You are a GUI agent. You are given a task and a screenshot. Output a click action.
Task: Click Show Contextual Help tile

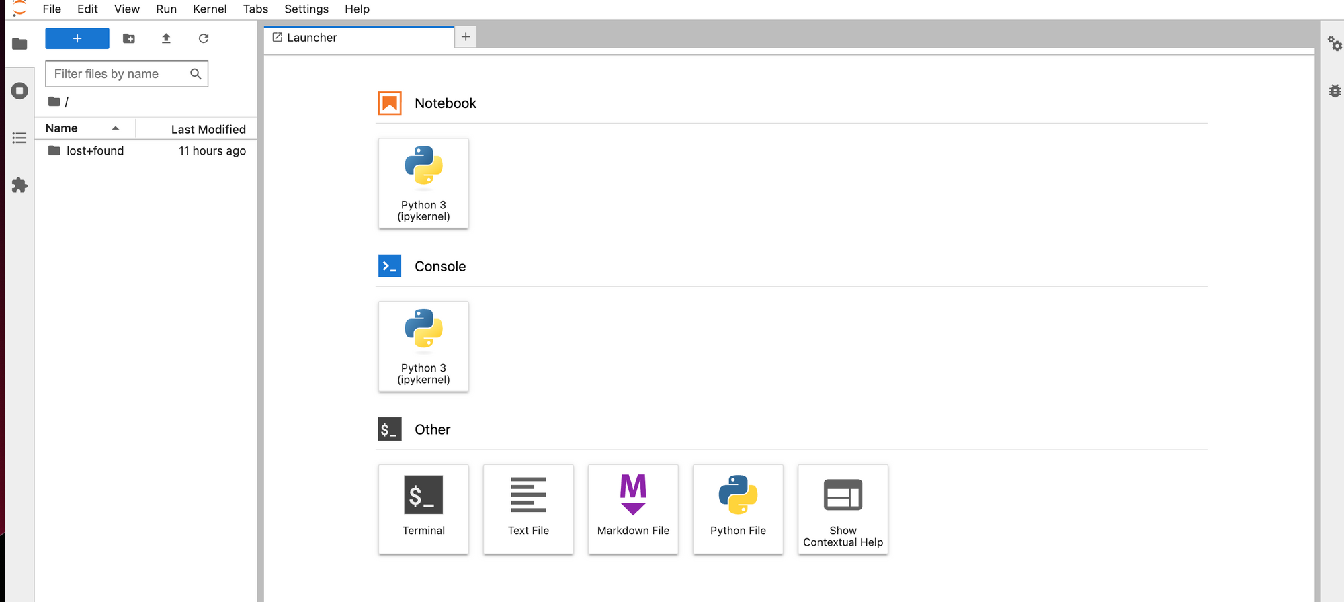click(x=843, y=509)
